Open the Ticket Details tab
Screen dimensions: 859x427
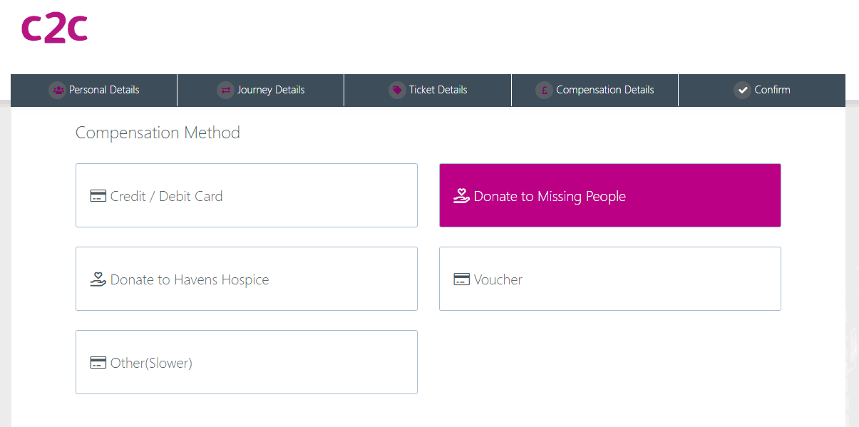tap(428, 90)
